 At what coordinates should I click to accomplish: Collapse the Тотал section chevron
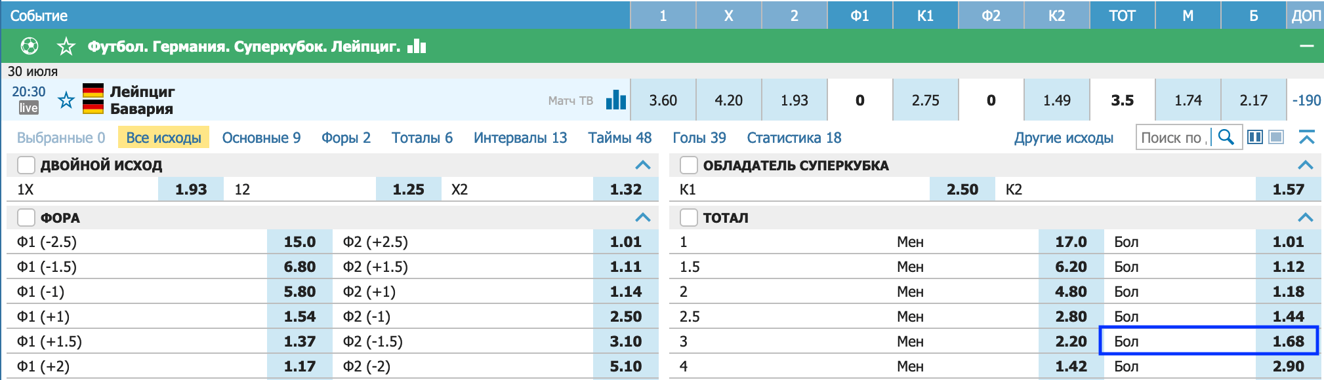tap(1306, 218)
